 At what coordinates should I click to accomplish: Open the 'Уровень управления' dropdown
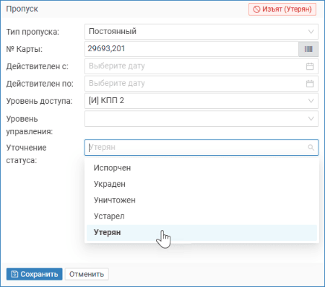[201, 118]
